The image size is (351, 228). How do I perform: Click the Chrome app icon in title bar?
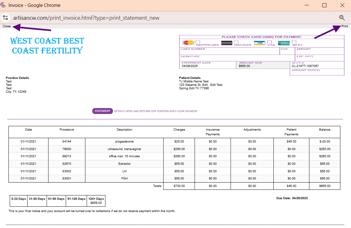click(4, 5)
